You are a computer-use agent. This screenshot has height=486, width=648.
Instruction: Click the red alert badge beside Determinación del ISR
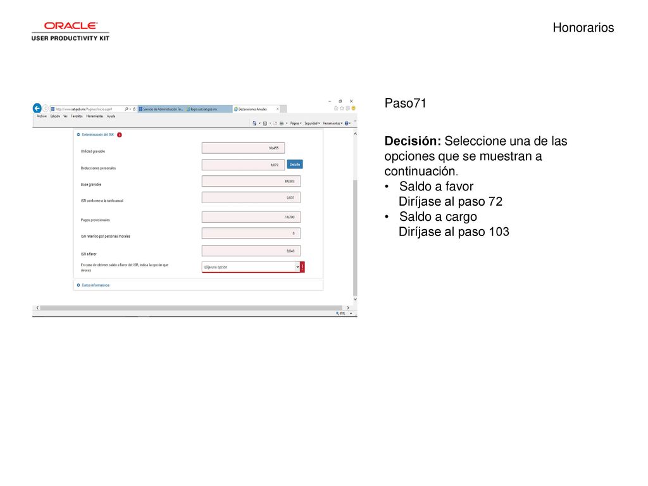coord(120,135)
